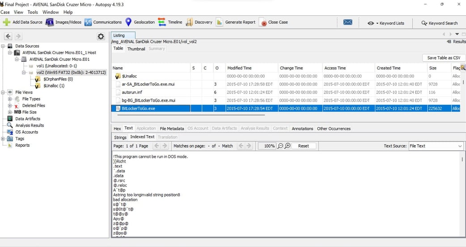The image size is (466, 247).
Task: Click the Reset zoom button
Action: point(303,146)
